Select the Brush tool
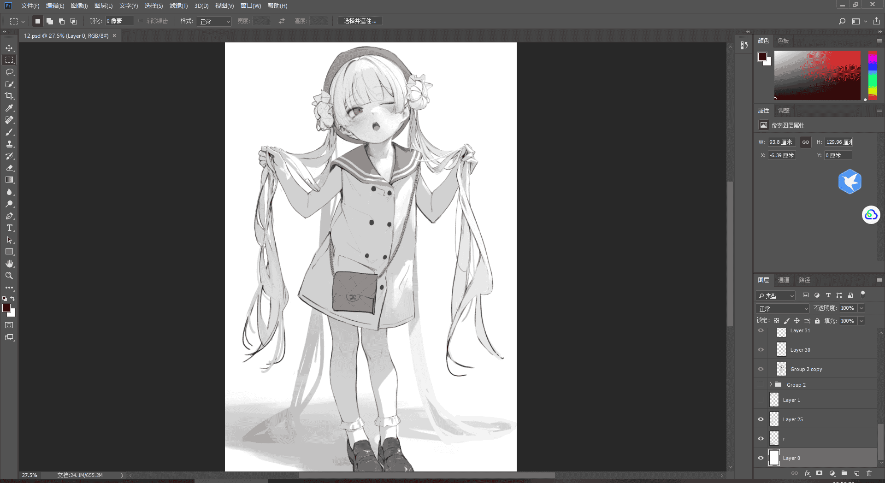This screenshot has width=885, height=483. point(9,132)
